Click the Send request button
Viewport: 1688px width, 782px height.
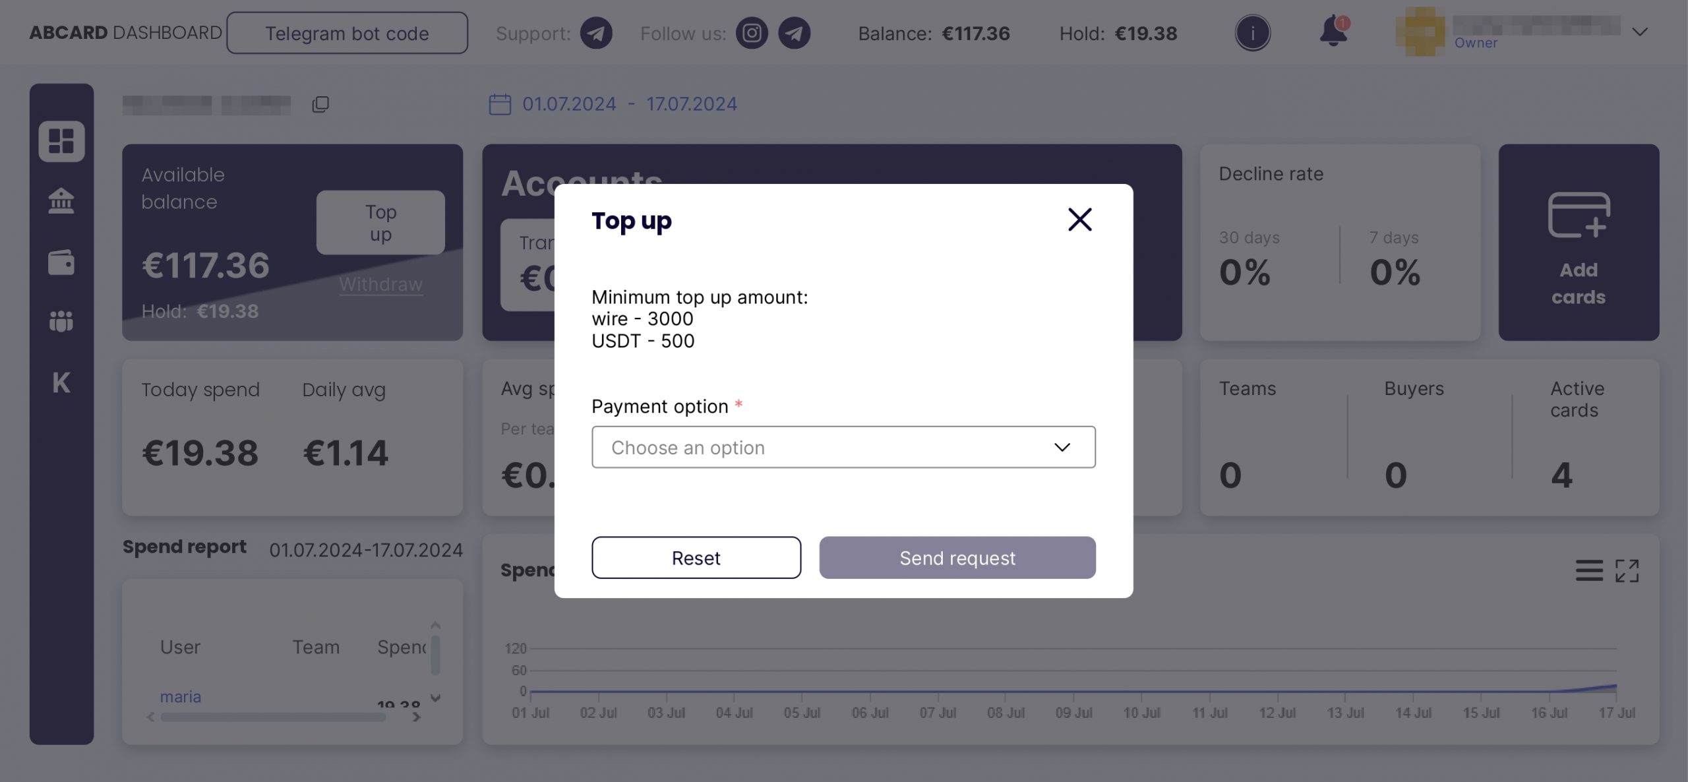pyautogui.click(x=957, y=558)
